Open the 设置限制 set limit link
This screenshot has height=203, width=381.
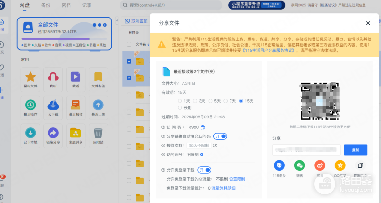coord(237,179)
